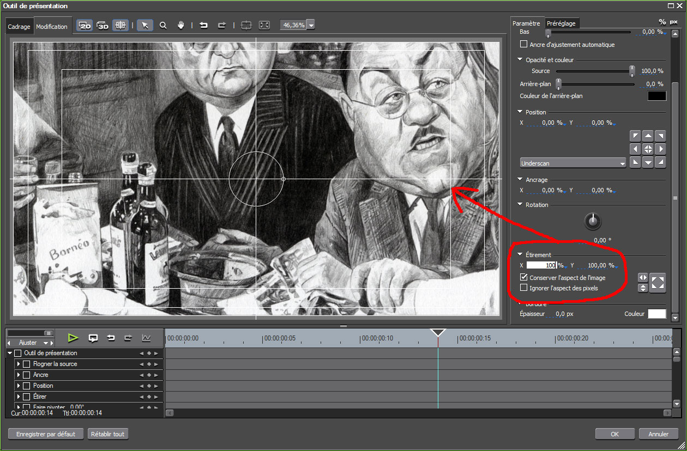Open the Underscan dropdown
This screenshot has width=687, height=451.
[x=573, y=163]
